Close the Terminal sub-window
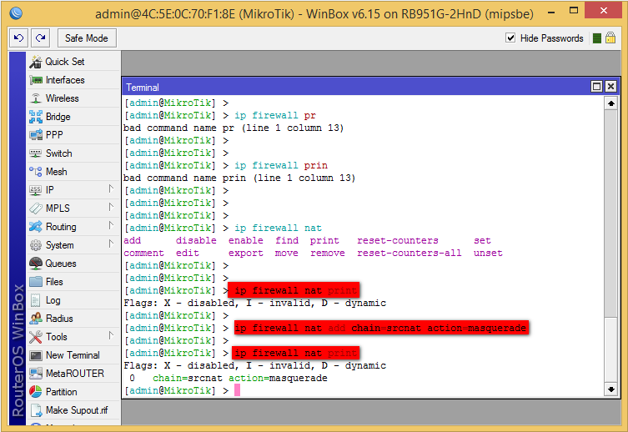The image size is (628, 432). pos(610,87)
